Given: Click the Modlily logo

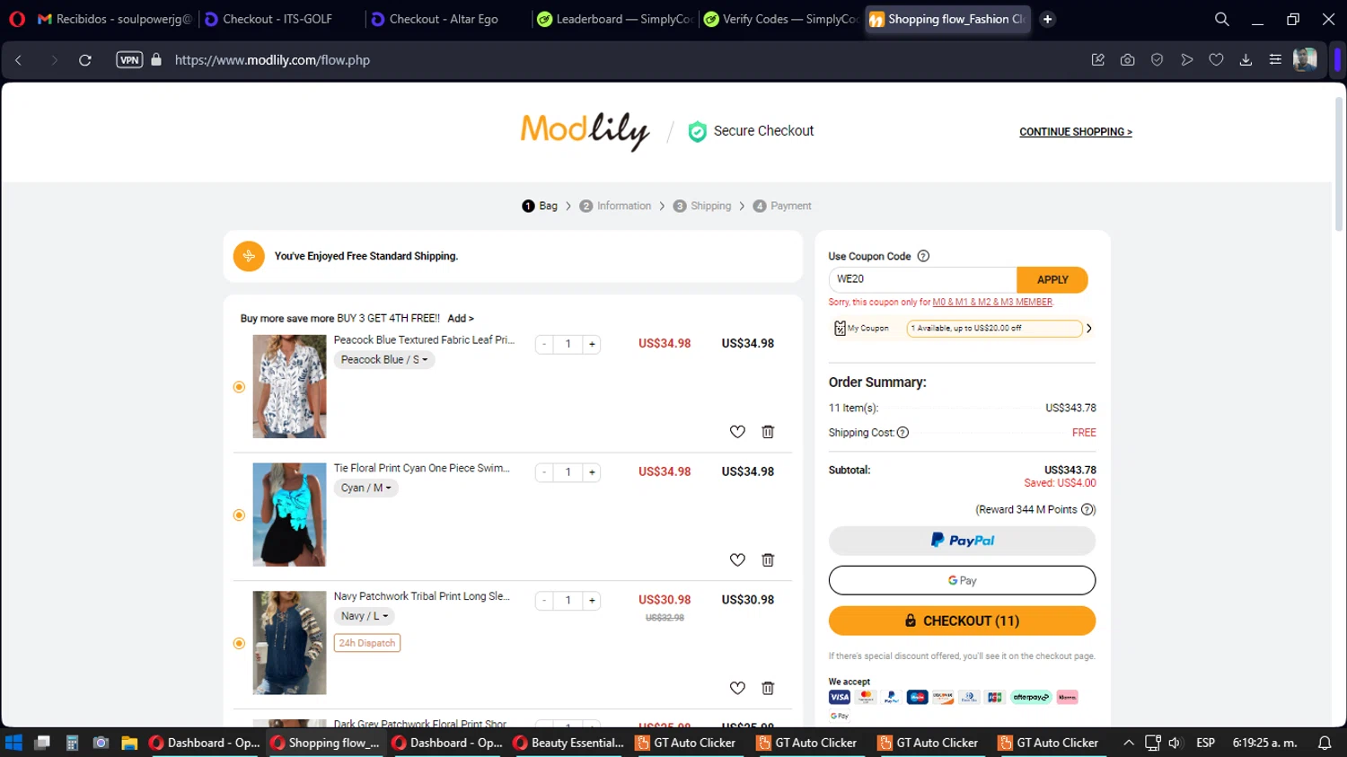Looking at the screenshot, I should 585,131.
